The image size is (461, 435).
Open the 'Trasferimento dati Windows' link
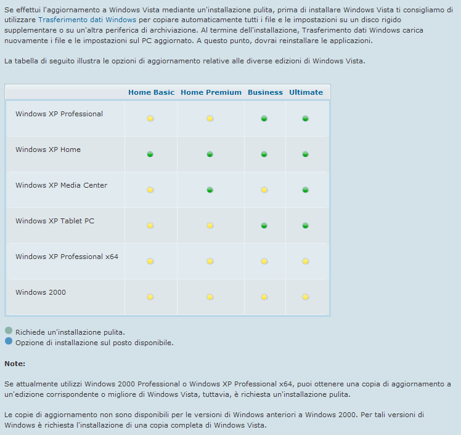pos(87,20)
